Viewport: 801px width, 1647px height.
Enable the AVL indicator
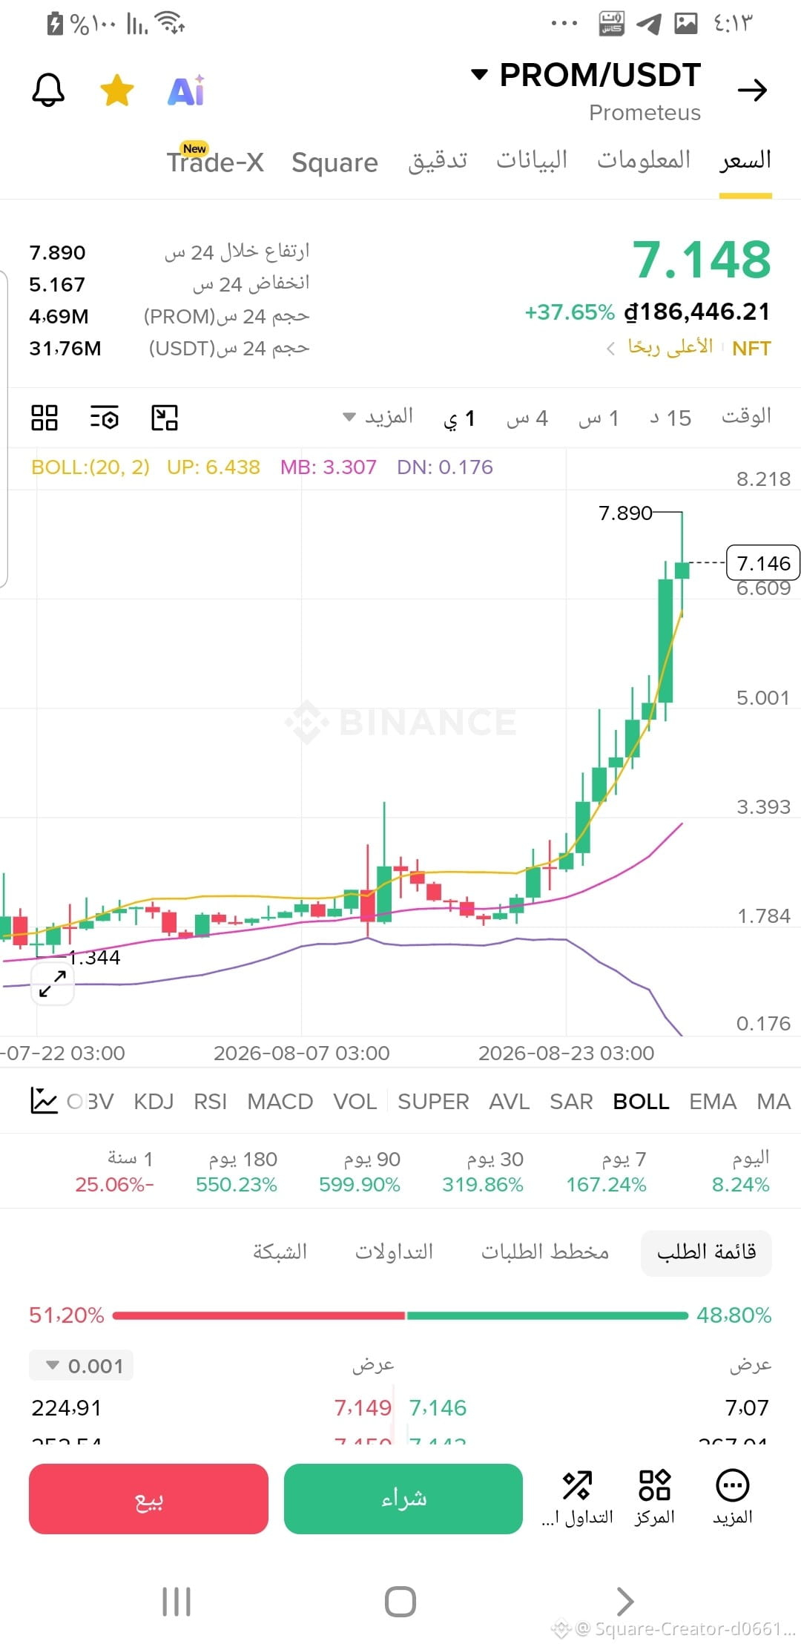click(x=510, y=1102)
